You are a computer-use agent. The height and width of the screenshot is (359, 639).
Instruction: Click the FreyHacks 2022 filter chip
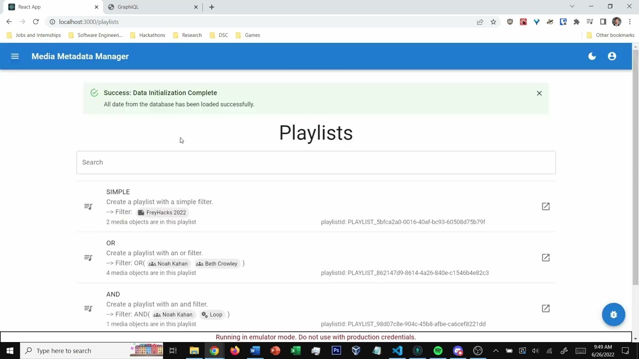tap(162, 212)
